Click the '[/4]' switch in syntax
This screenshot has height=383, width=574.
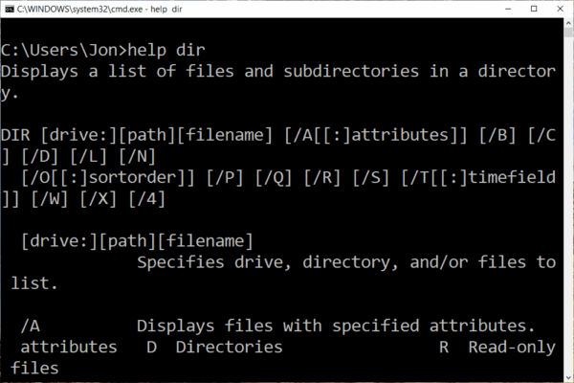pos(147,199)
